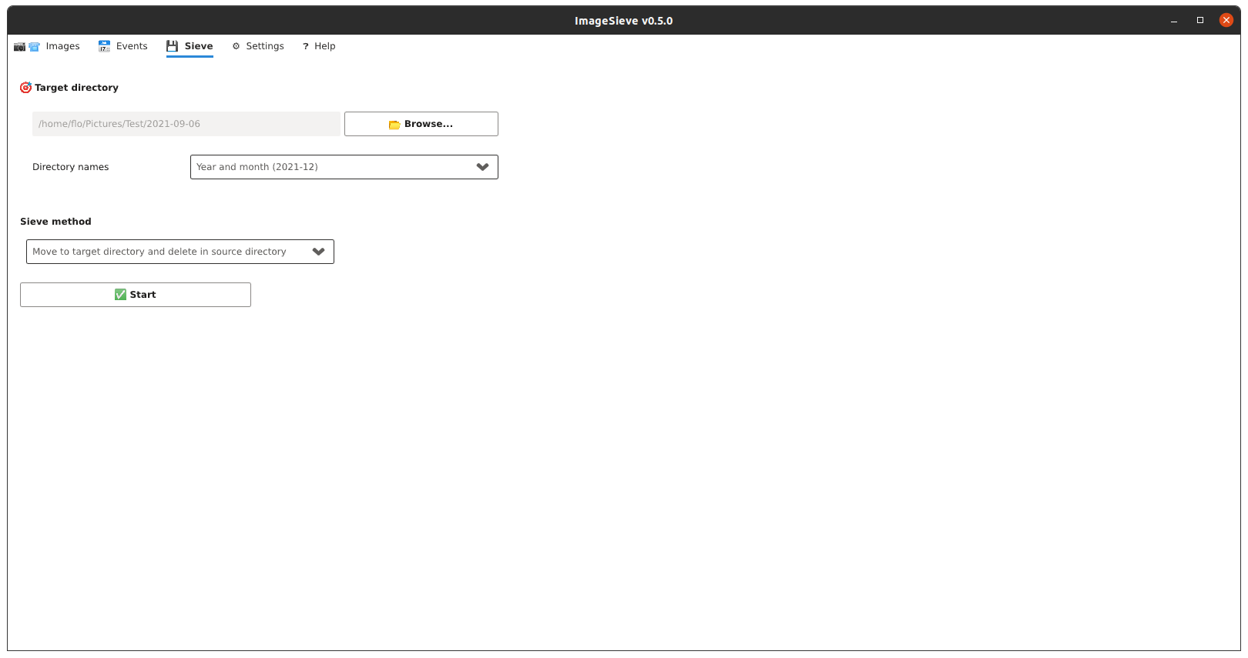
Task: Minimize the ImageSieve window
Action: 1174,21
